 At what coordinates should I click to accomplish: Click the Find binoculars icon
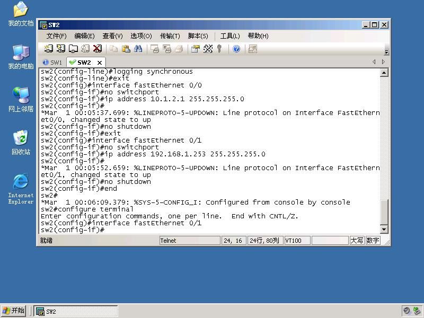click(x=138, y=49)
